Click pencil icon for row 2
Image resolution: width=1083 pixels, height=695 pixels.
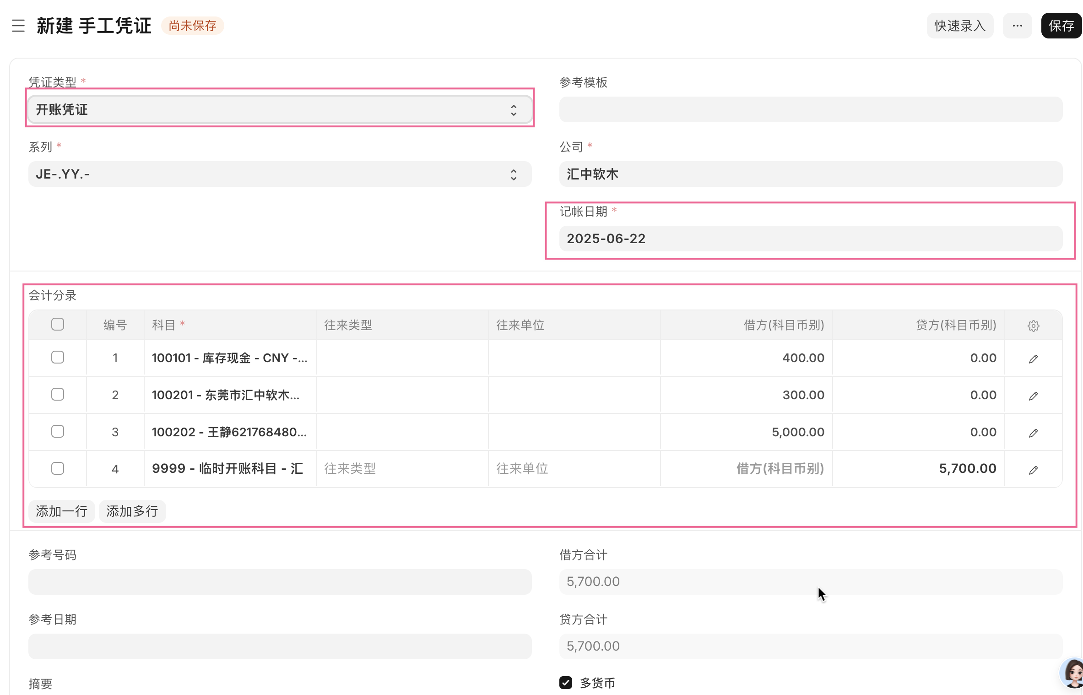[1033, 396]
